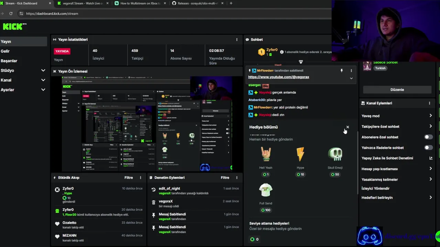Click Ozaletto follow heart icon
440x247 pixels.
tap(57, 224)
